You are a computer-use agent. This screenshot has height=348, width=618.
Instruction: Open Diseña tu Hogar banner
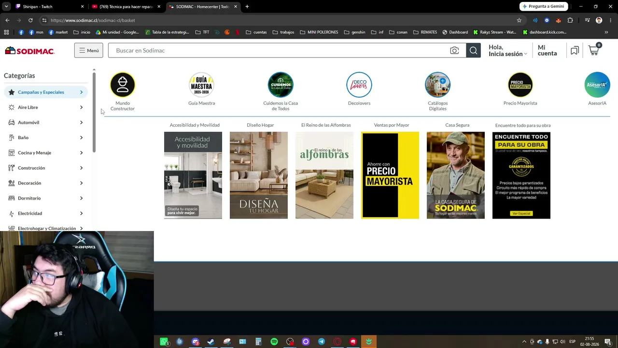(259, 175)
